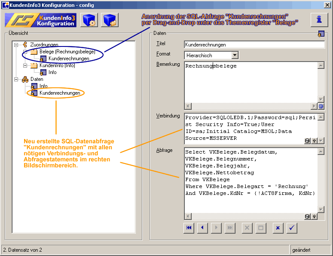Collapse the KundenInfo (Info) folder node
This screenshot has width=333, height=256.
pos(25,65)
